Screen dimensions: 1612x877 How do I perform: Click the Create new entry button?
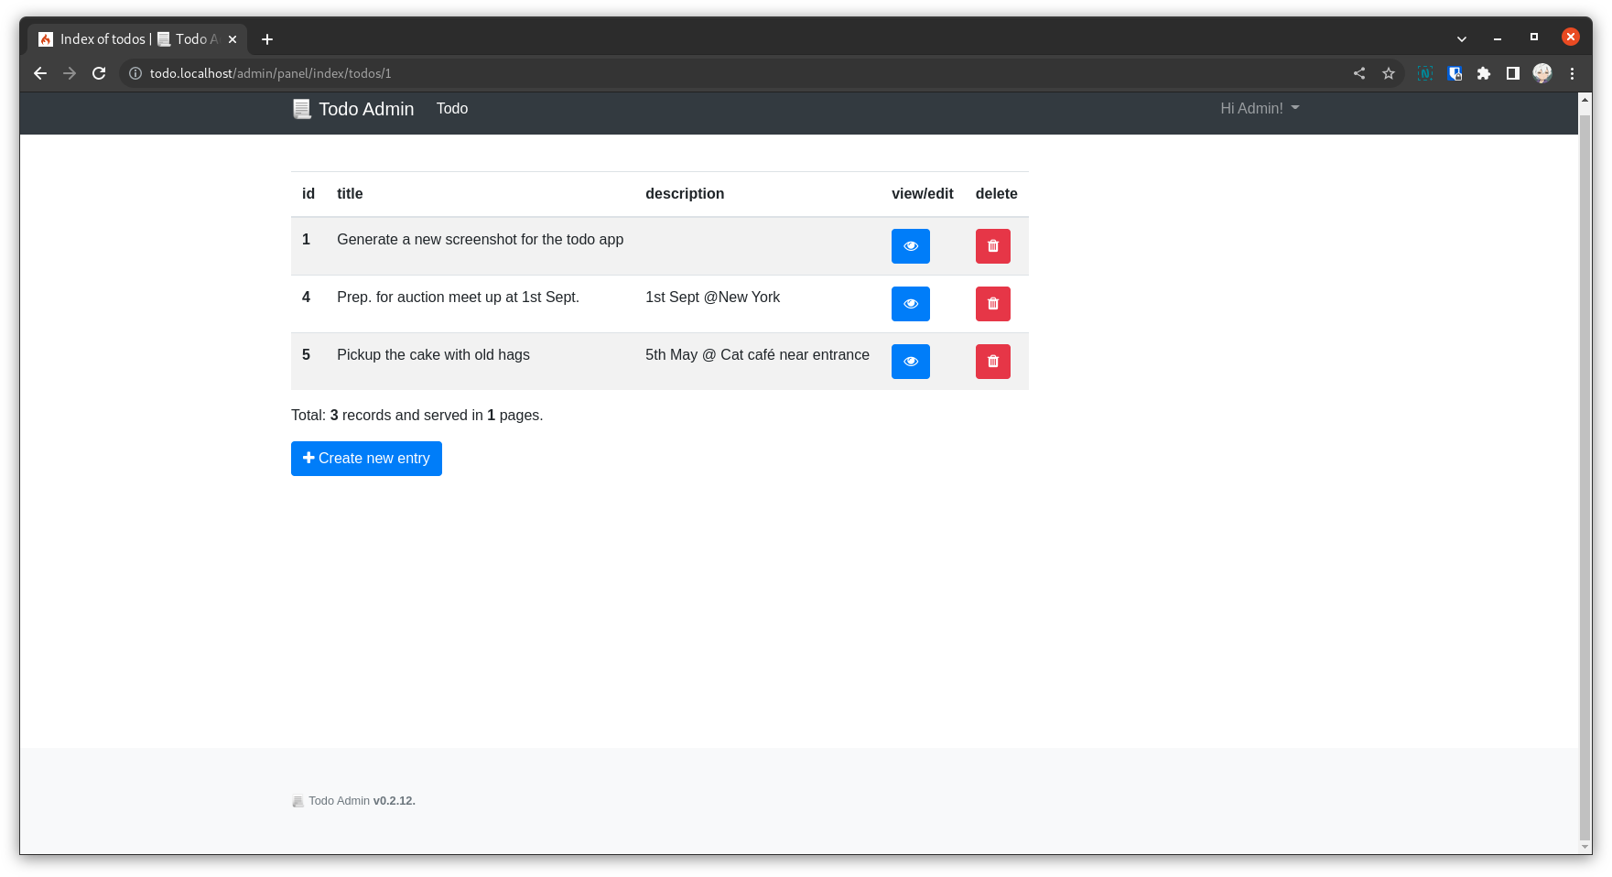(366, 459)
